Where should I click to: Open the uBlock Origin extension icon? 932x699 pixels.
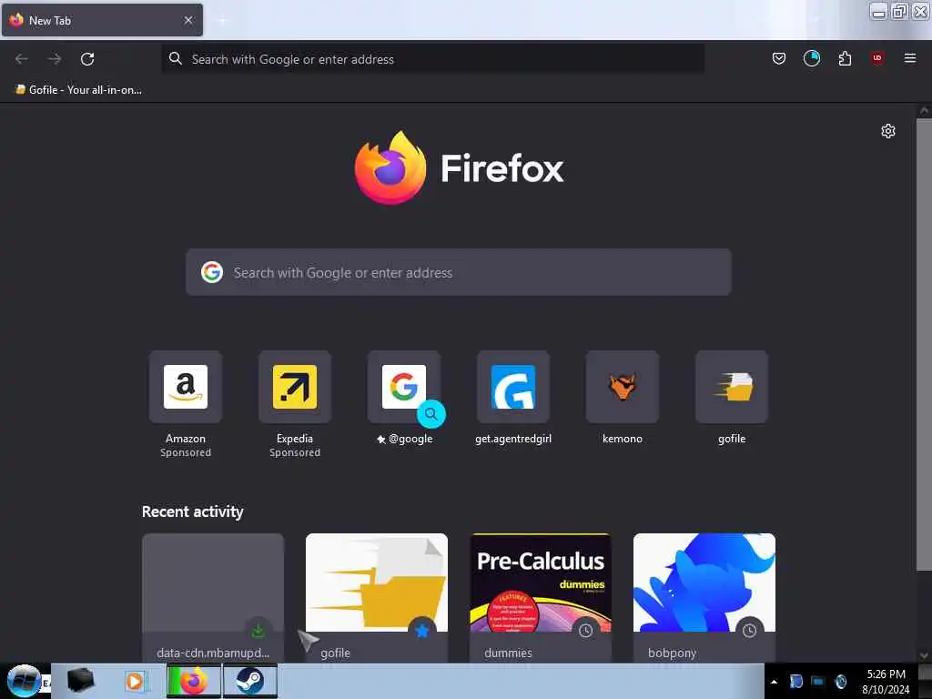pos(877,57)
